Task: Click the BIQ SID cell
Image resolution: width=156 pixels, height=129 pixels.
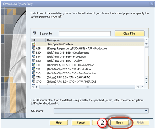Action: click(x=38, y=73)
